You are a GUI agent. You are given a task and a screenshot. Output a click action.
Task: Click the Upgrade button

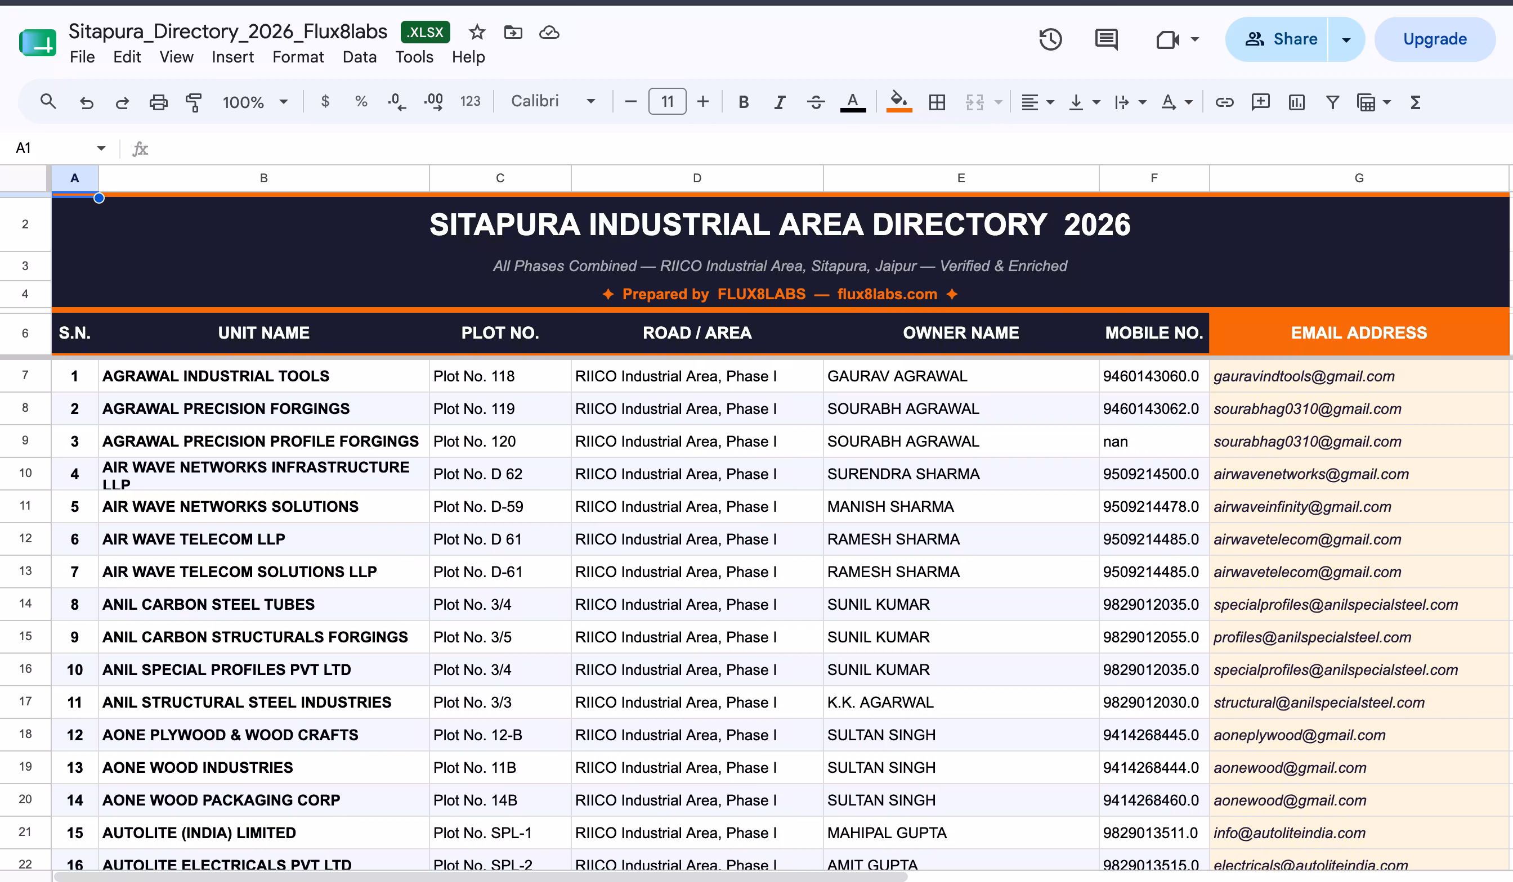(x=1434, y=39)
